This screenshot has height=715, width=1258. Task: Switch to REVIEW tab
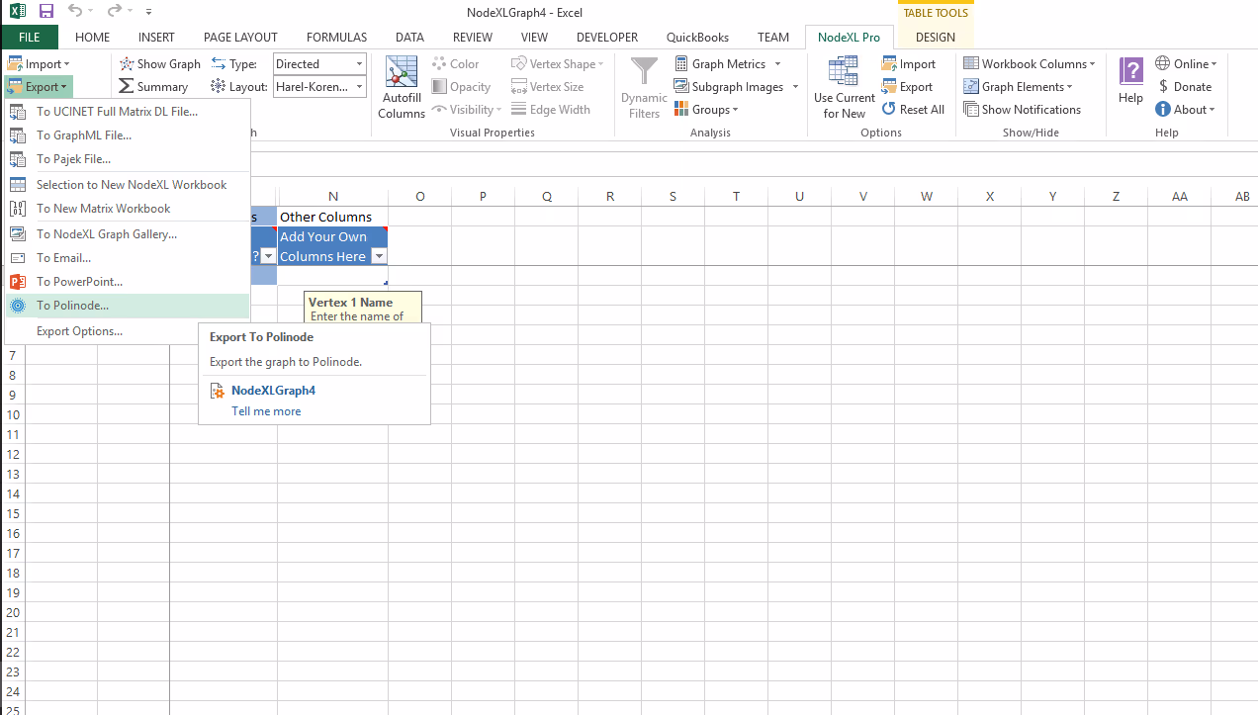[473, 38]
